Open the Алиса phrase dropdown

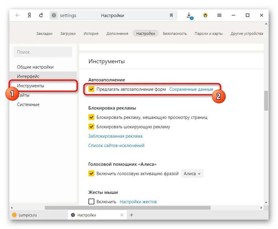pyautogui.click(x=192, y=174)
